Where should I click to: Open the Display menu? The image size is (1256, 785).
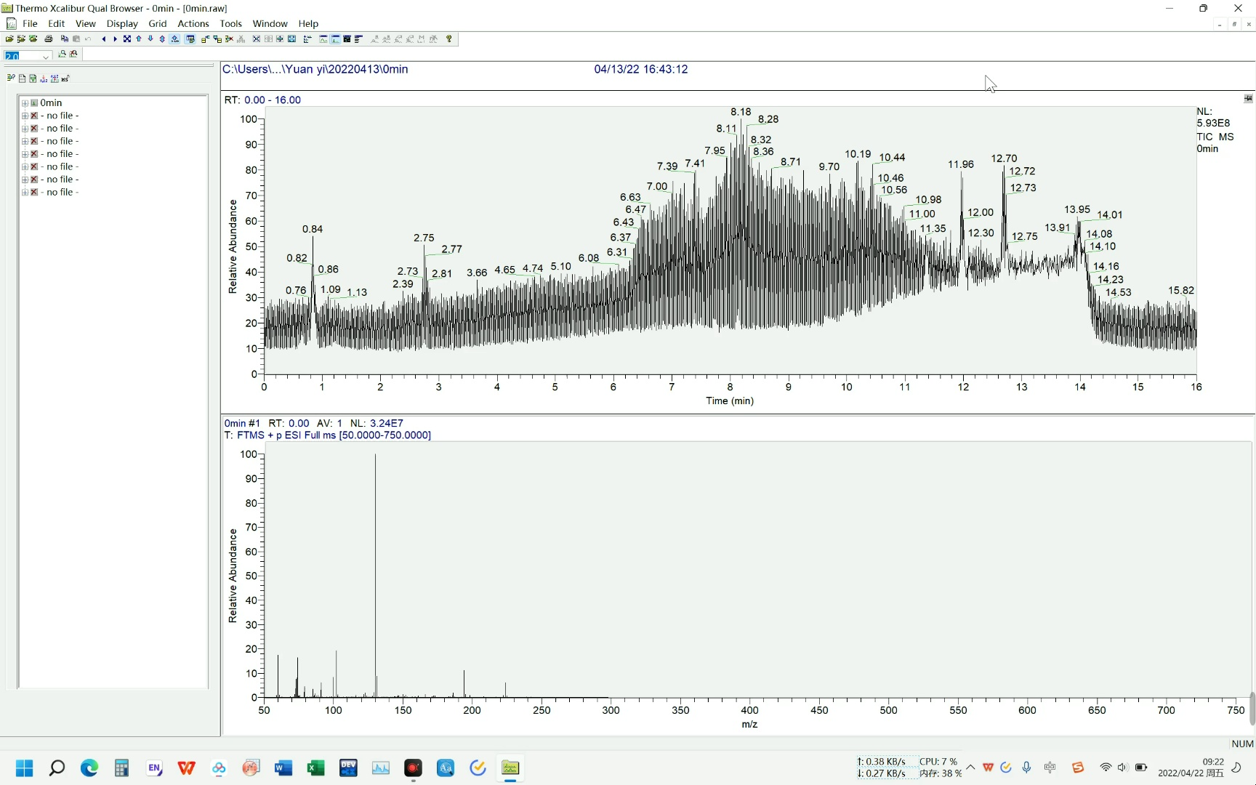(122, 23)
